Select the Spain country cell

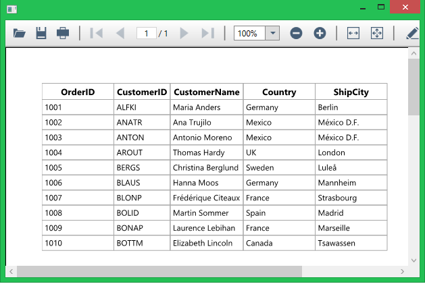click(279, 212)
